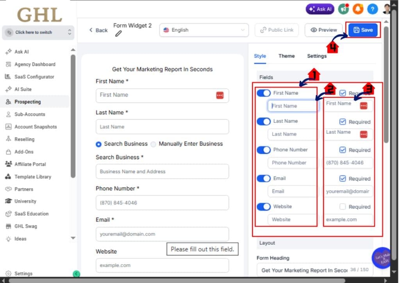
Task: Click the Form Heading text input
Action: click(314, 270)
